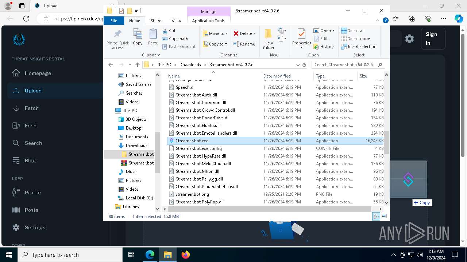Image resolution: width=467 pixels, height=262 pixels.
Task: Open Windows Start menu
Action: click(9, 255)
